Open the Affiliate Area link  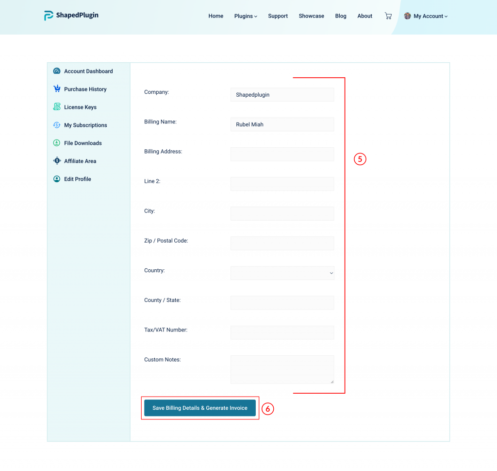pos(80,161)
